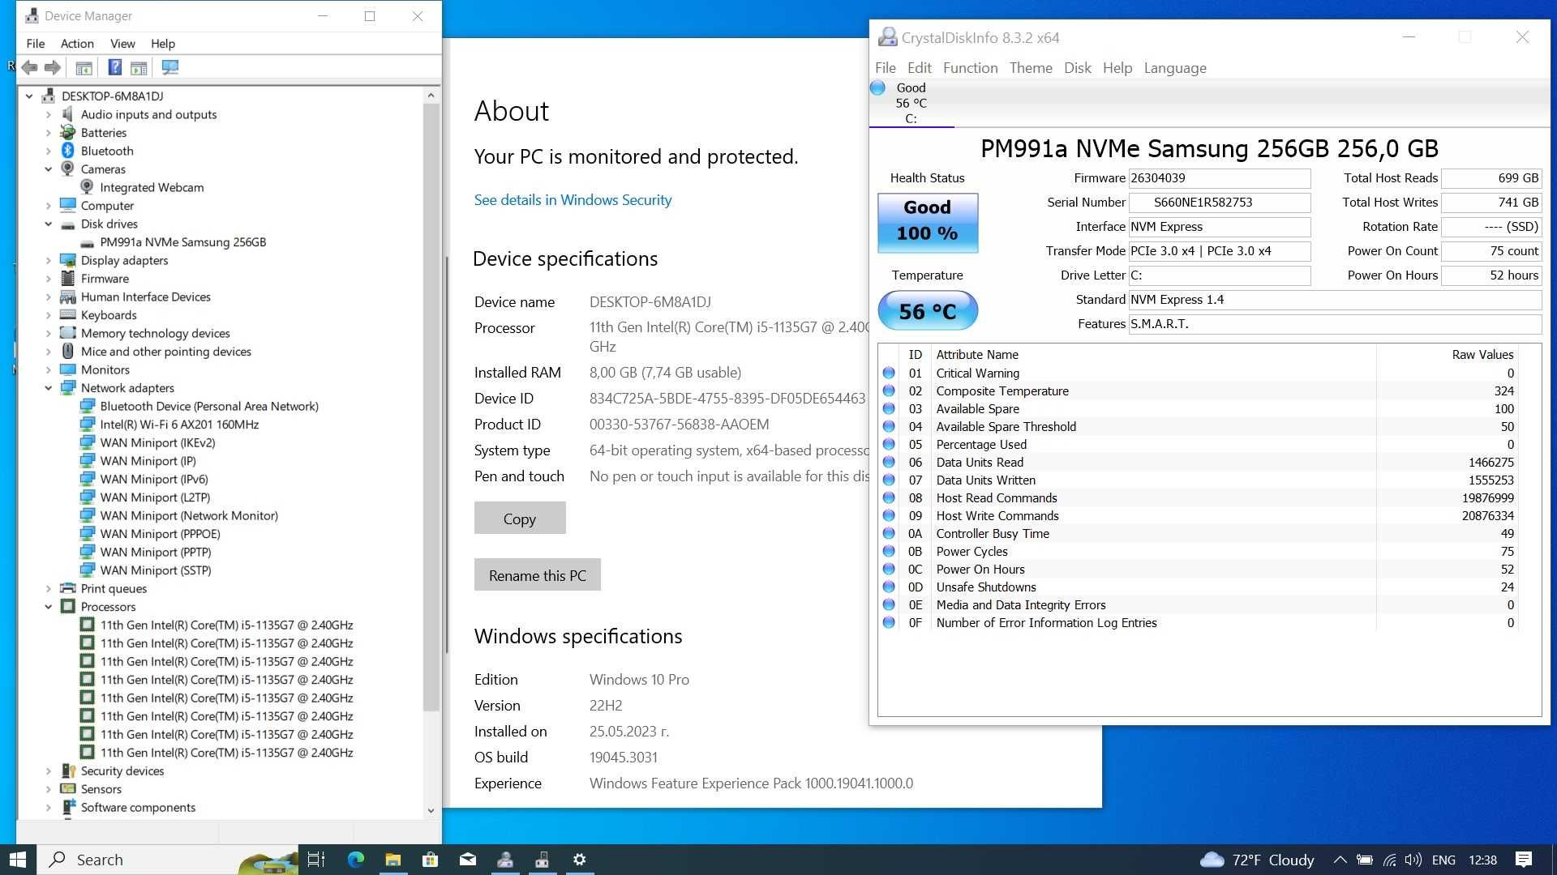Expand Audio inputs and outputs node

(48, 114)
